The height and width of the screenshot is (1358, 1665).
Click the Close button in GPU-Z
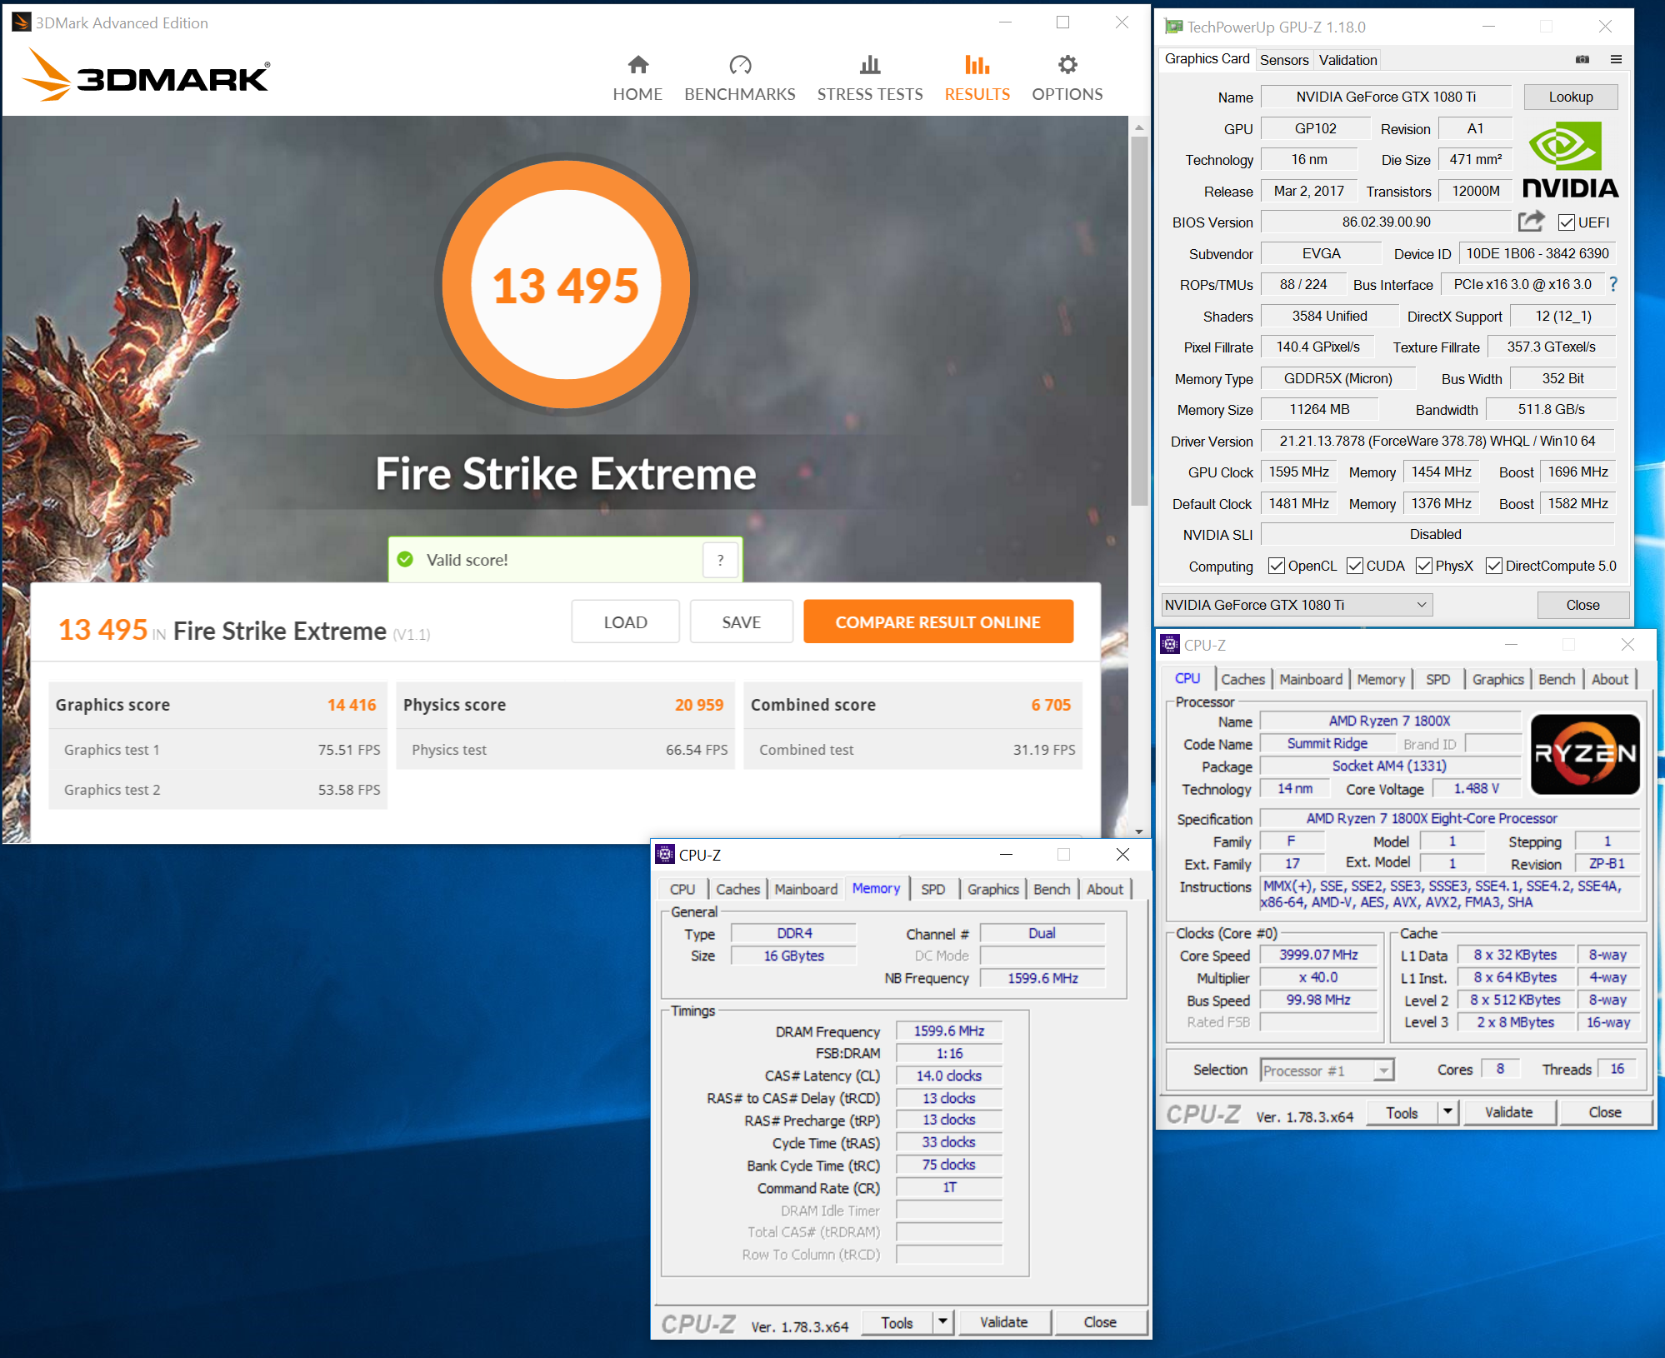click(x=1582, y=605)
